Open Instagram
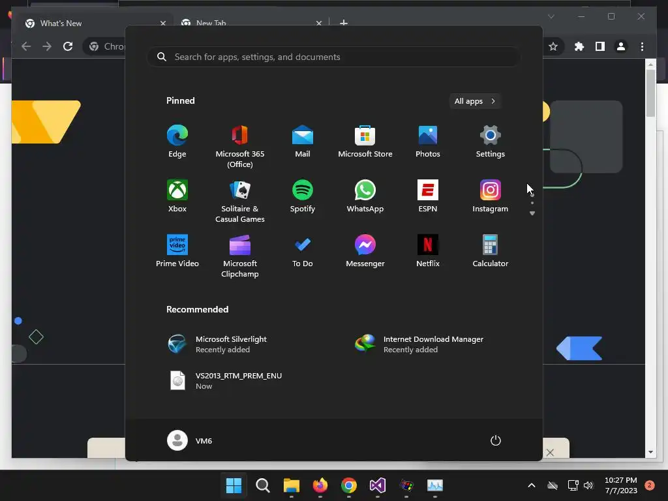 pos(491,196)
